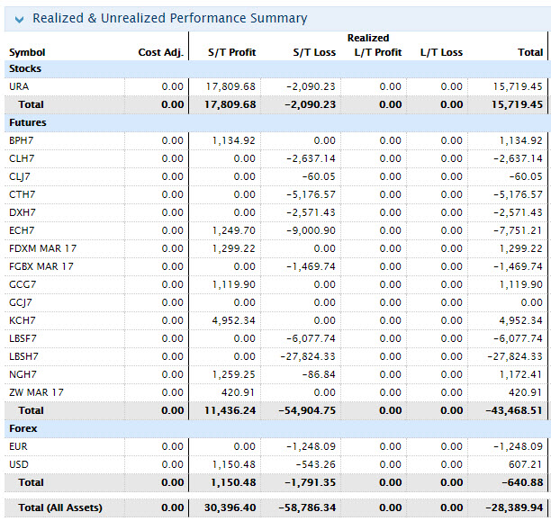Click the S/T Profit column header
551x521 pixels.
coord(231,52)
